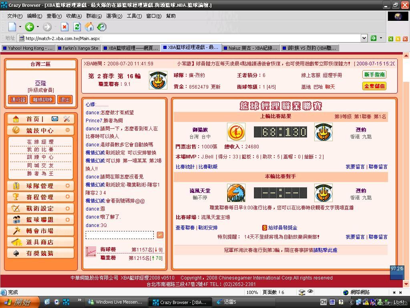Screen dimensions: 410x308
Task: Click the hammer icon beside 轉會市場
Action: [16, 231]
